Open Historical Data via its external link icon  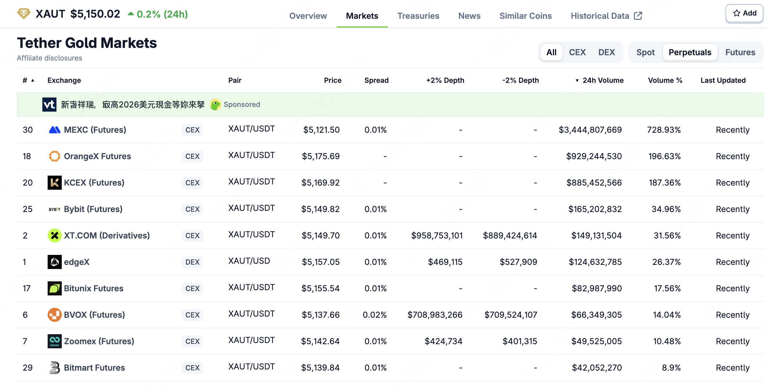point(638,16)
